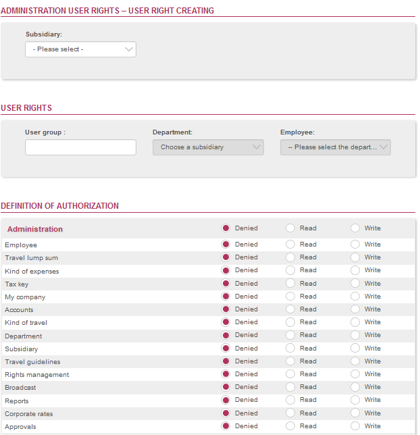Choose Read for Reports

coord(290,400)
